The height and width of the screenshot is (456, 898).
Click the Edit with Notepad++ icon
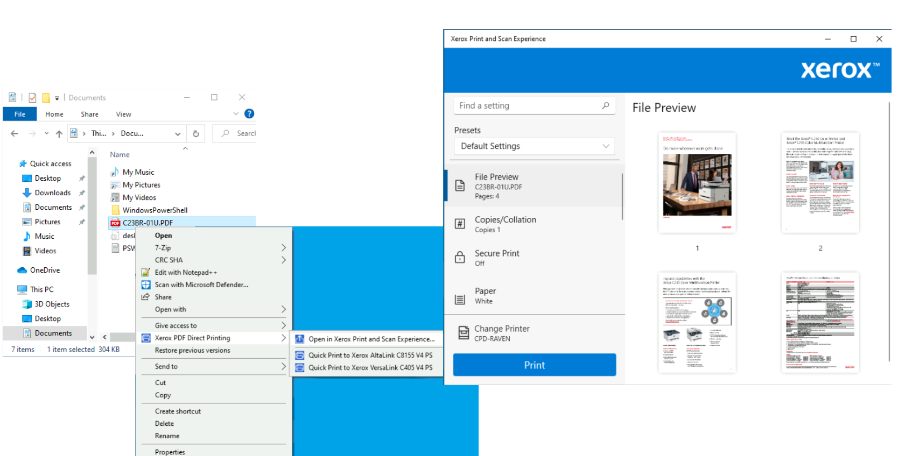[x=145, y=273]
